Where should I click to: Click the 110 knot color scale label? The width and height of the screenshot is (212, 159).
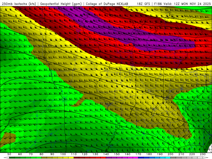tap(74, 154)
